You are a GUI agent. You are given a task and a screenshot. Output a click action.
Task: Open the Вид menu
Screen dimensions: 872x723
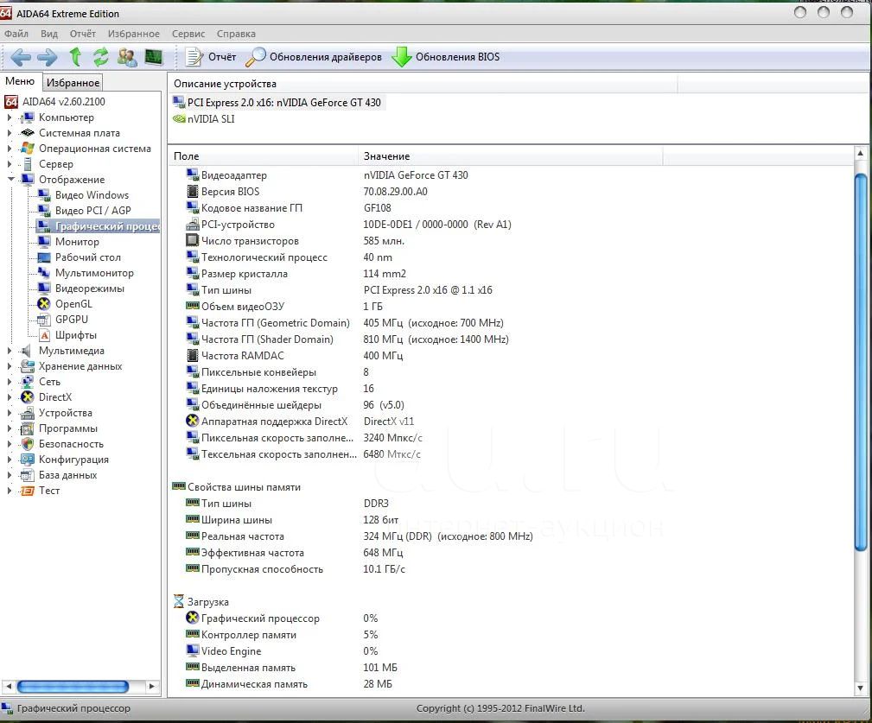(49, 34)
